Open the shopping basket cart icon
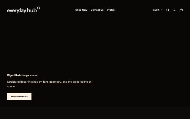This screenshot has width=190, height=119. pos(181,10)
